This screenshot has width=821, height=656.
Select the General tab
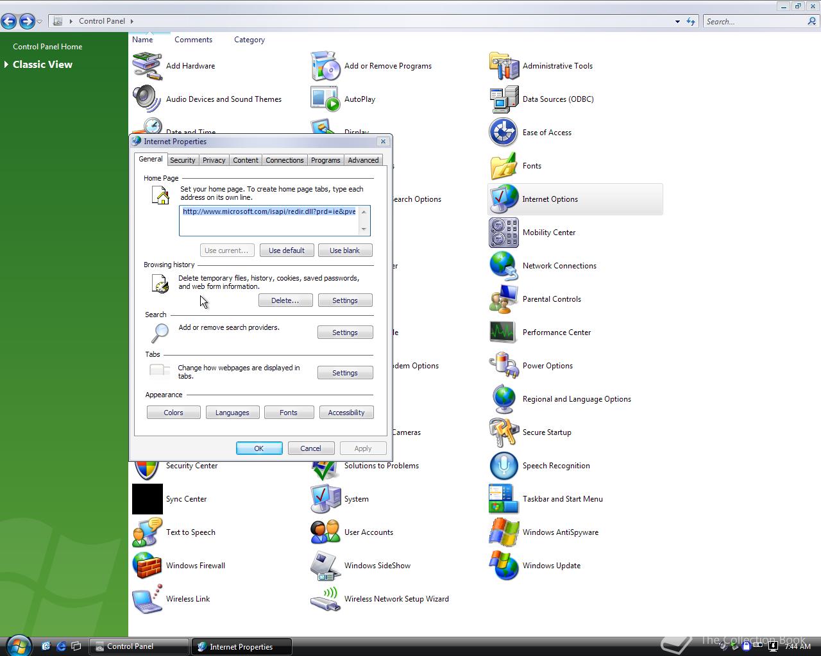point(151,159)
